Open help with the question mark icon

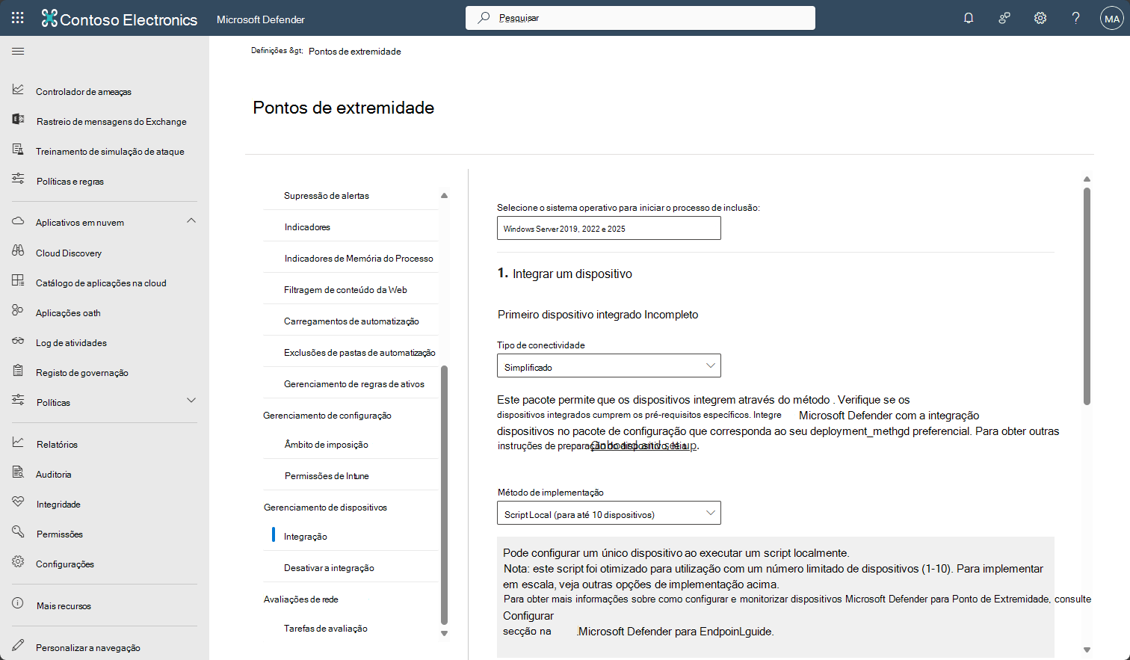(x=1075, y=18)
